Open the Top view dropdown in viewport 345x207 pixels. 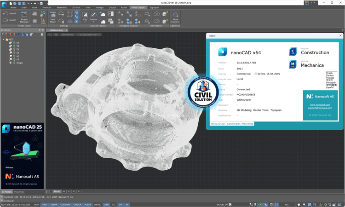click(56, 35)
